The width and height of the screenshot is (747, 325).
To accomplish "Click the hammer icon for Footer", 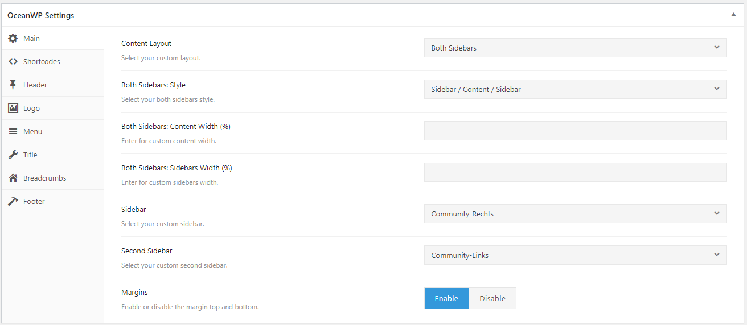I will 13,201.
